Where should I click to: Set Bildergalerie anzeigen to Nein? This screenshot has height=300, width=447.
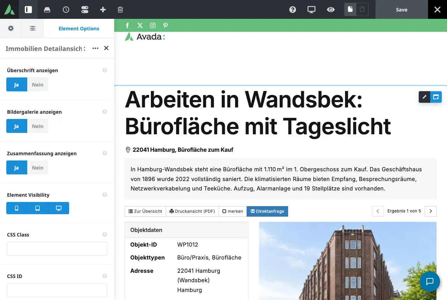pyautogui.click(x=38, y=126)
